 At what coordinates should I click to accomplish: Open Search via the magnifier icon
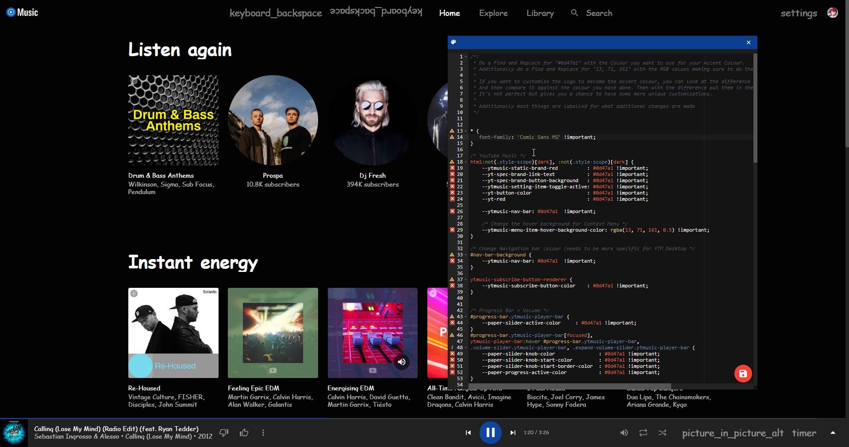click(574, 13)
